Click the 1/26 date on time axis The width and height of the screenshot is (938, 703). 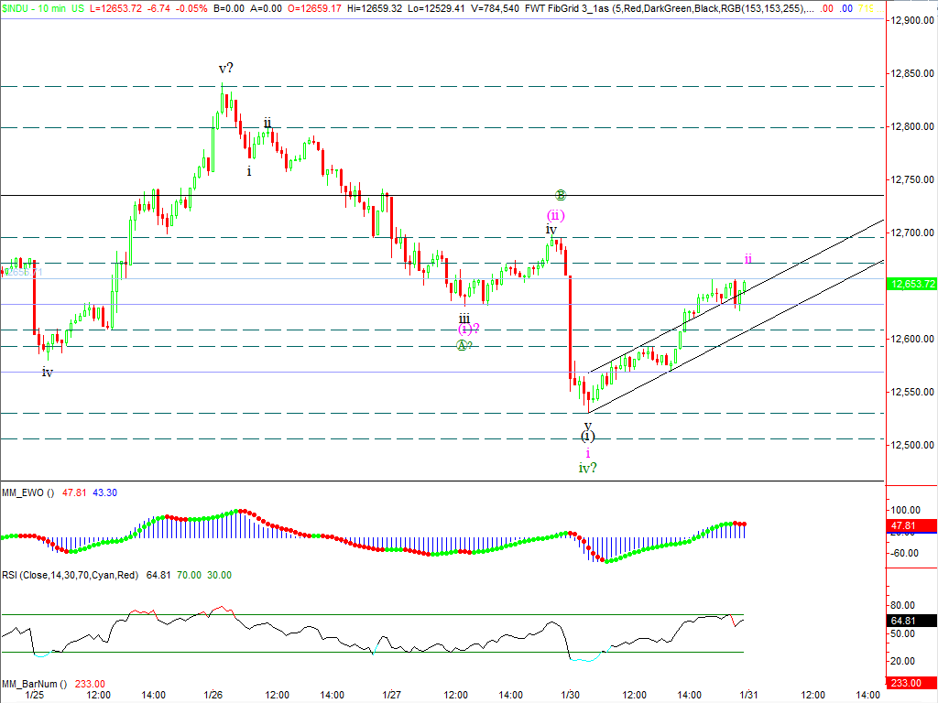(213, 695)
